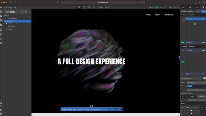
Task: Click Reset in the Edit Animation bar
Action: (112, 109)
